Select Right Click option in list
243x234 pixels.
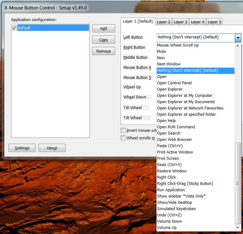coord(167,177)
